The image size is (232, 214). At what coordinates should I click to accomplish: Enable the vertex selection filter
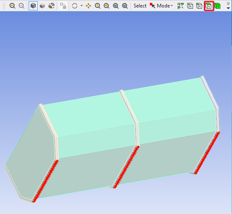(190, 6)
